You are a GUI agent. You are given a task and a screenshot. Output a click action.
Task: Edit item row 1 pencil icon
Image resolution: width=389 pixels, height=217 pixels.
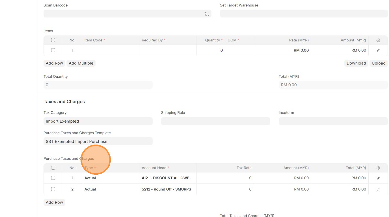pos(378,50)
